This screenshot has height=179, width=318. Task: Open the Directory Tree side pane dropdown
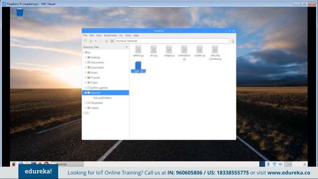tap(127, 47)
